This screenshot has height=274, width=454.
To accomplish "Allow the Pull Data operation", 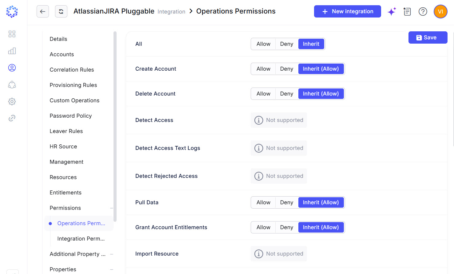I will (x=263, y=202).
